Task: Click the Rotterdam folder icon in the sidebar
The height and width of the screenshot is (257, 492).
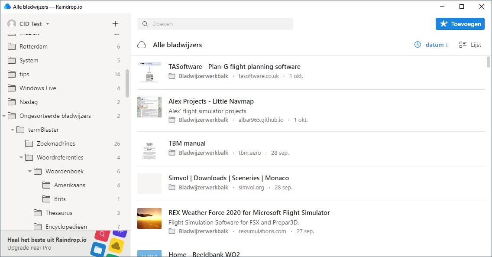Action: (12, 46)
